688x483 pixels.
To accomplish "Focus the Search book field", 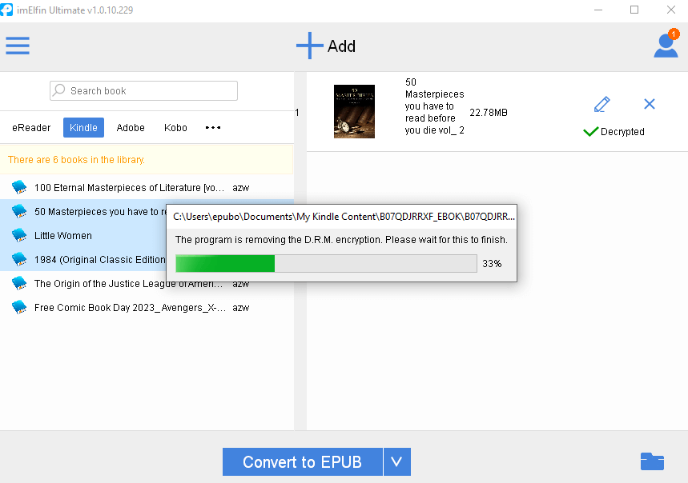I will pyautogui.click(x=143, y=90).
